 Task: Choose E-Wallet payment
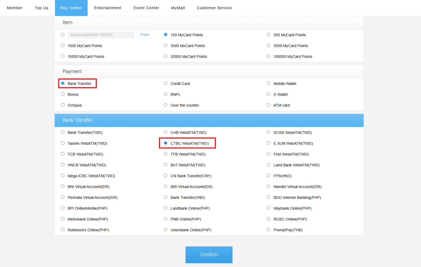pyautogui.click(x=268, y=94)
